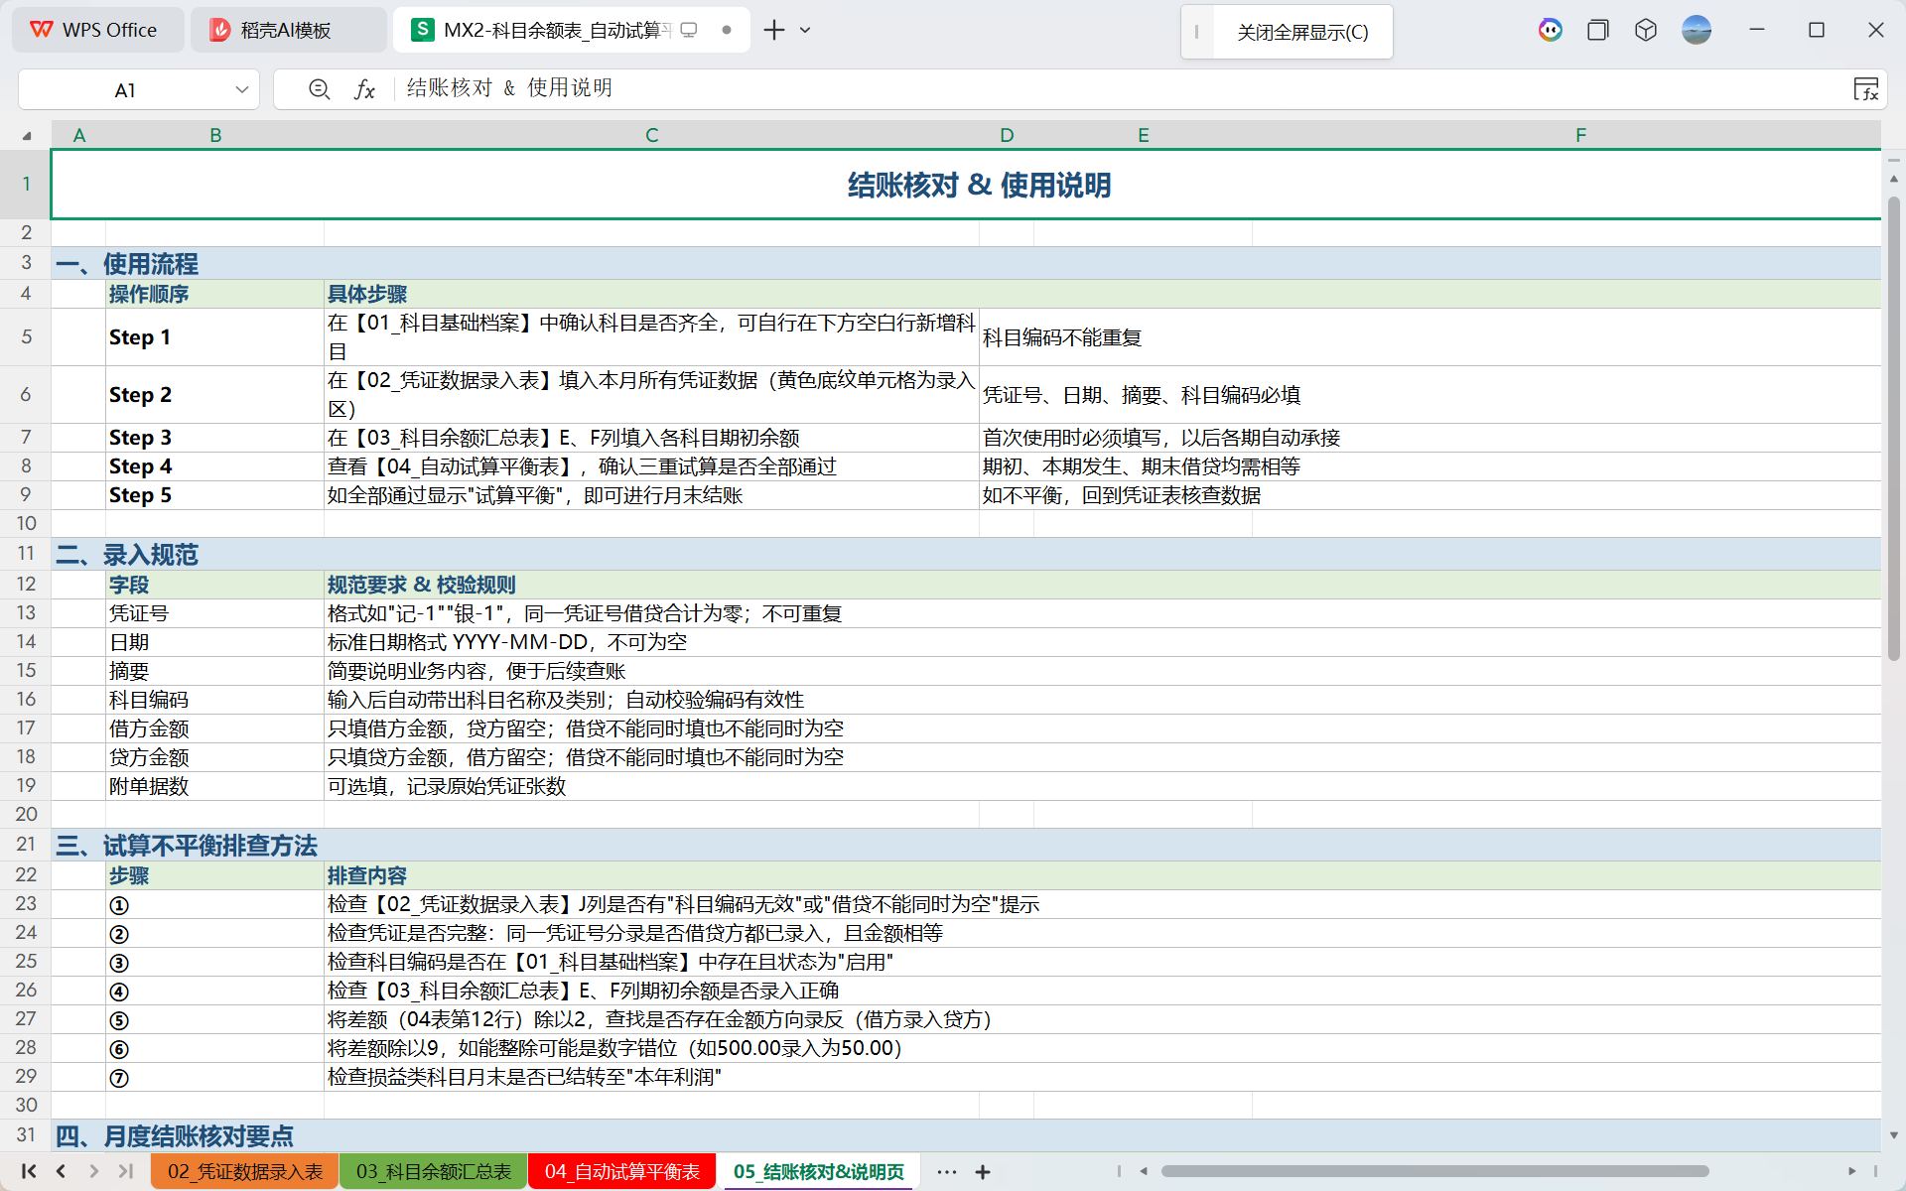Open the WPS Office home tab

click(x=96, y=30)
